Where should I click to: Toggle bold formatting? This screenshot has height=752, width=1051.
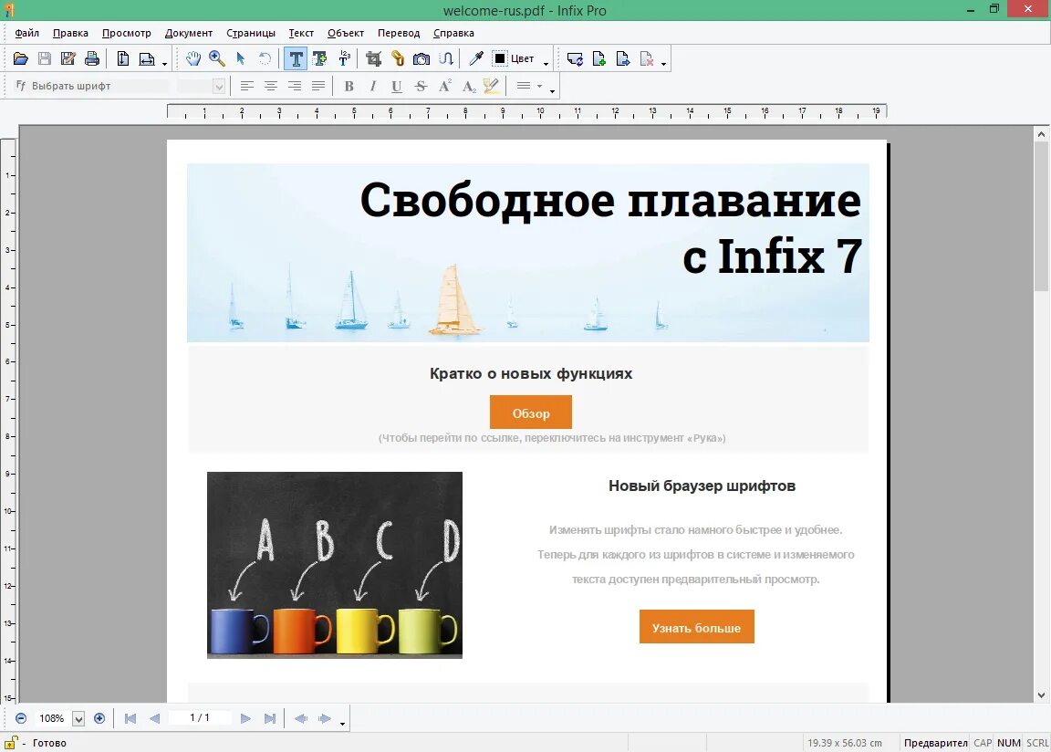348,86
